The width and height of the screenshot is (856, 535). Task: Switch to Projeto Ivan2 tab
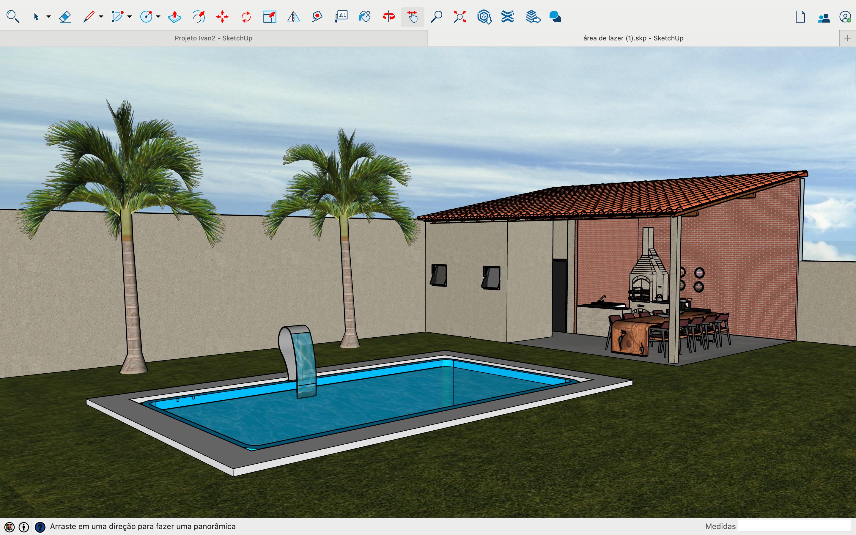213,38
